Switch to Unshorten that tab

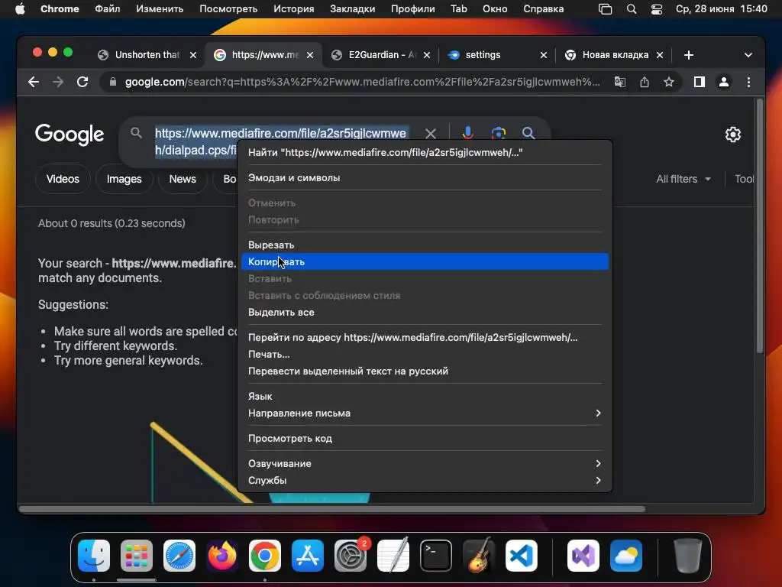[x=147, y=55]
